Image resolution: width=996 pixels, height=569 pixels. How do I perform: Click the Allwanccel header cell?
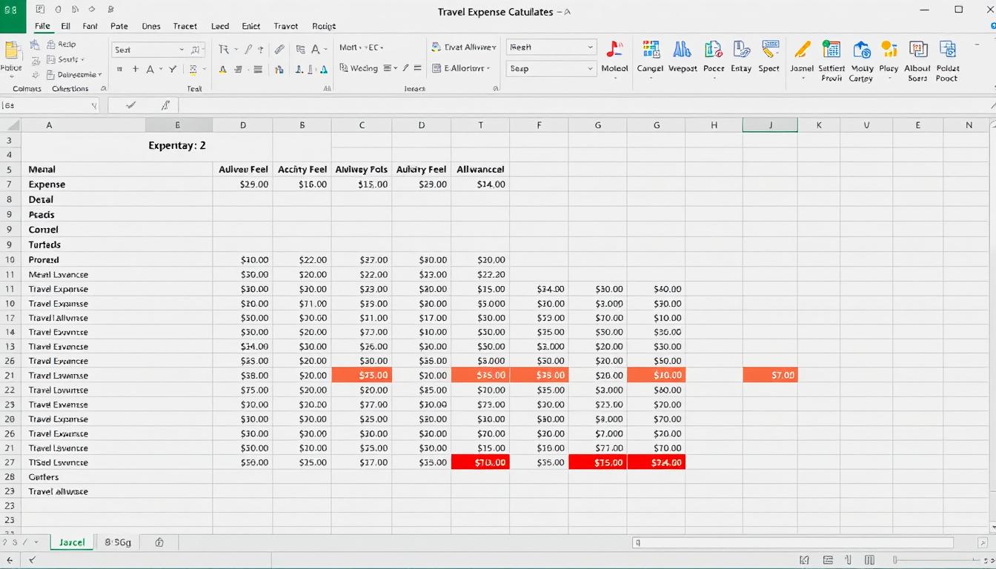click(x=480, y=170)
